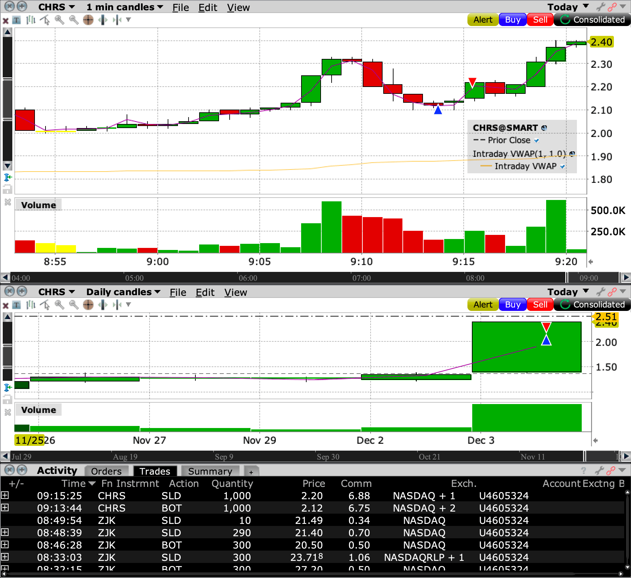The image size is (631, 578).
Task: Click the Buy button on top chart
Action: pos(513,20)
